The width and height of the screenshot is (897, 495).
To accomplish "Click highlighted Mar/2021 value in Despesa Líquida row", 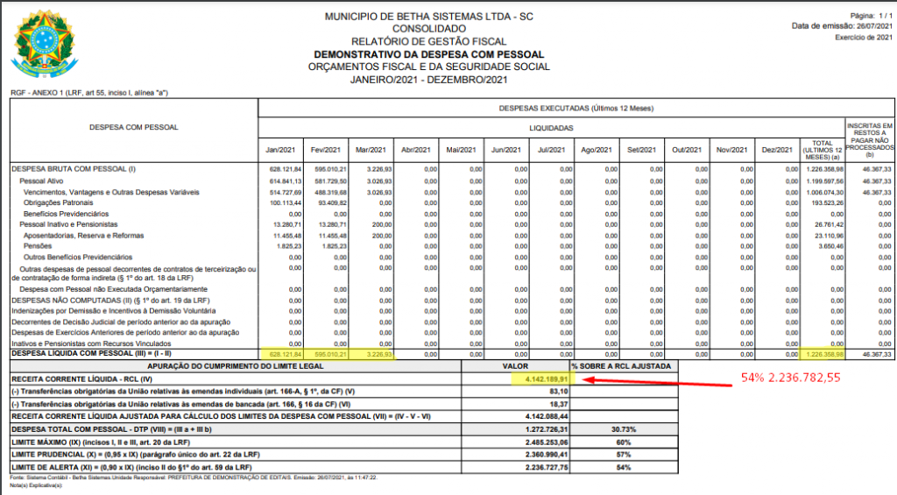I will 377,355.
